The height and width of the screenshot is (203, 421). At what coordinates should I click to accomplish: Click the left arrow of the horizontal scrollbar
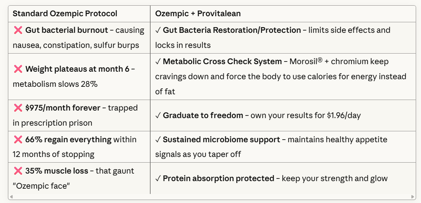[x=11, y=197]
